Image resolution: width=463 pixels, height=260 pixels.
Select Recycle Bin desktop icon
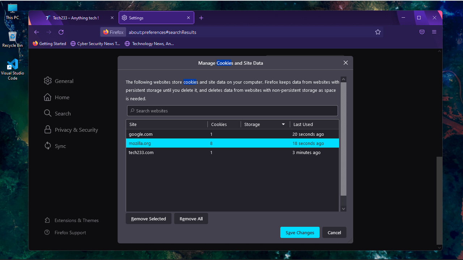coord(13,39)
